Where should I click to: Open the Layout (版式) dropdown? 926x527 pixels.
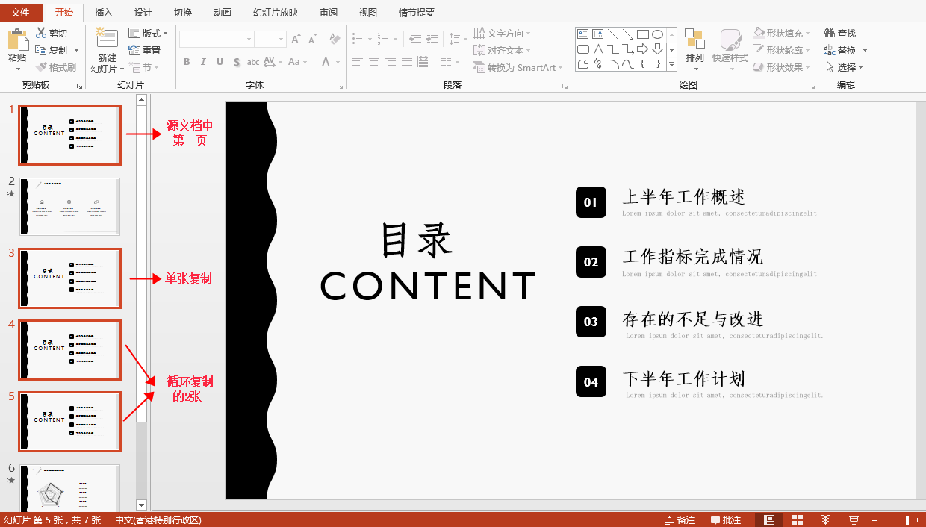coord(148,33)
